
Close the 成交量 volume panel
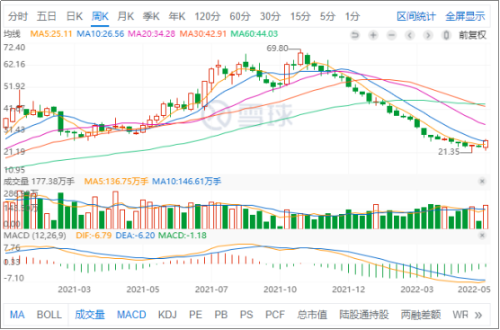[x=482, y=182]
